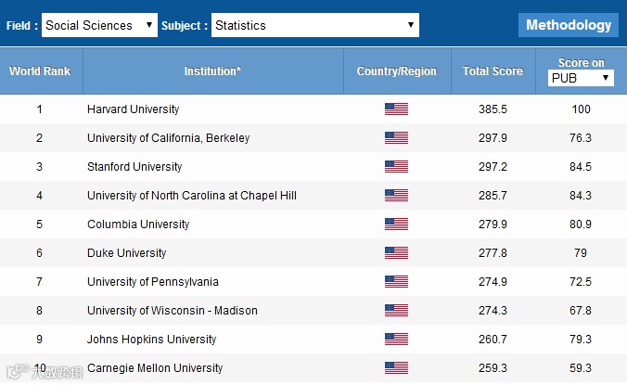
Task: Select the Stanford University name
Action: coord(134,167)
